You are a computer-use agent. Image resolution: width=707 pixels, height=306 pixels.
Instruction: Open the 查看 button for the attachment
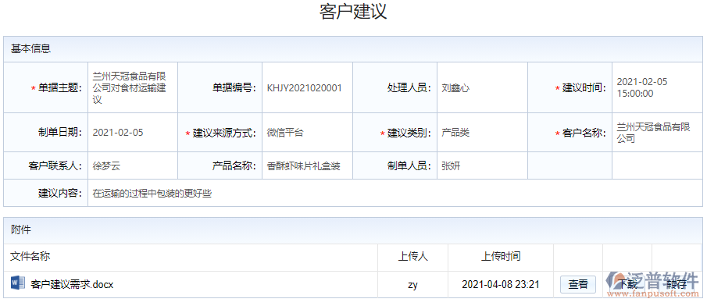point(577,284)
